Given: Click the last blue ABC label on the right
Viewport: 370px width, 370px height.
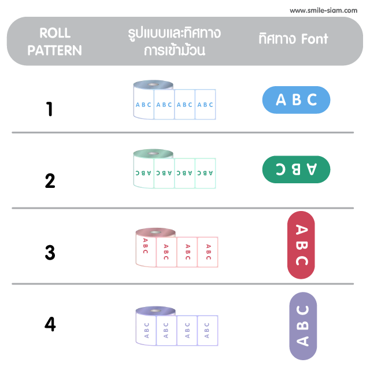Looking at the screenshot, I should [x=205, y=105].
